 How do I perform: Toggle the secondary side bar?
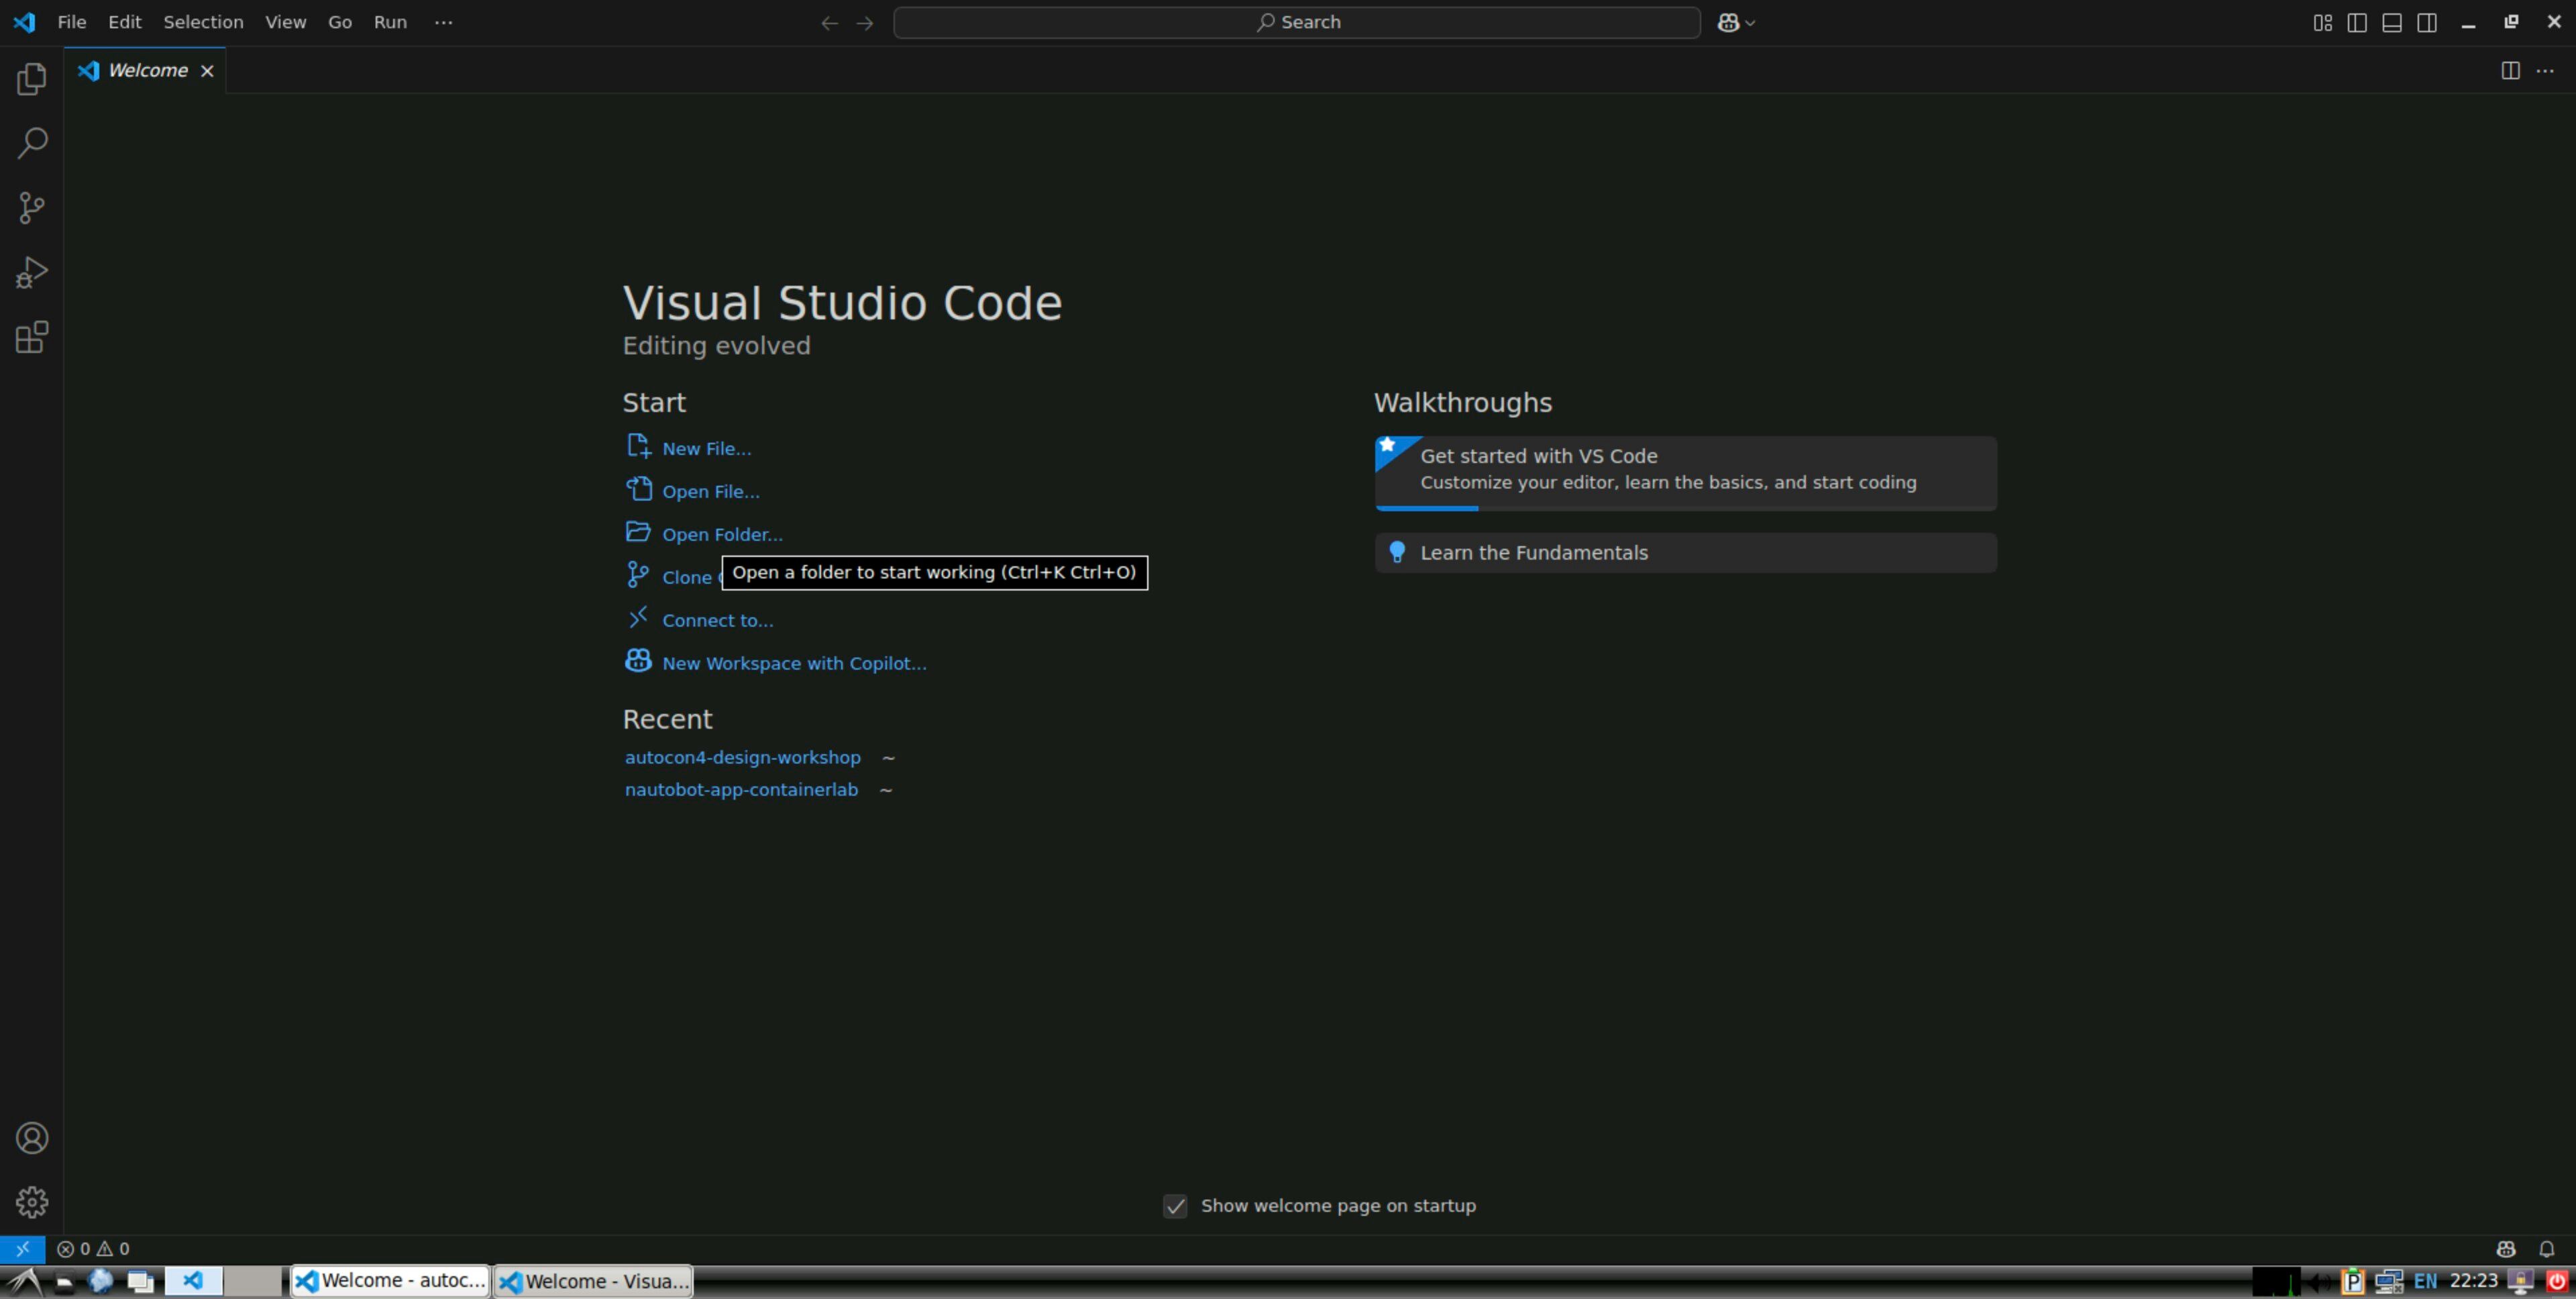[2427, 22]
